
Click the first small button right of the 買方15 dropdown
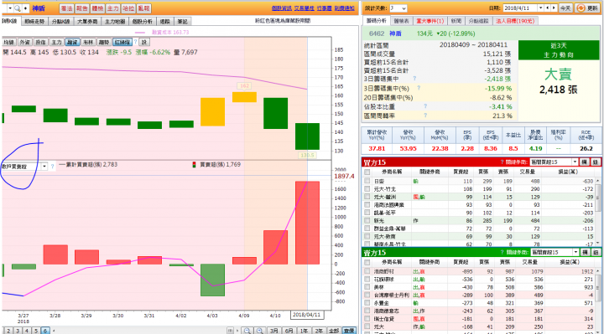point(585,162)
